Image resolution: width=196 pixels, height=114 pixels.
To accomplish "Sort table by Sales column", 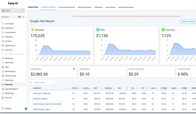I will (157, 88).
